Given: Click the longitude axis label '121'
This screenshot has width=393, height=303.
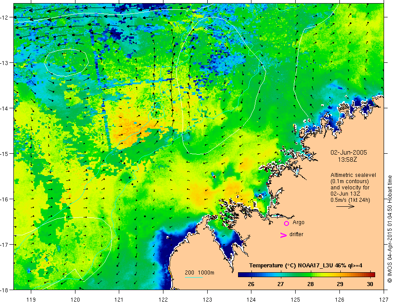Looking at the screenshot, I should click(x=119, y=299).
